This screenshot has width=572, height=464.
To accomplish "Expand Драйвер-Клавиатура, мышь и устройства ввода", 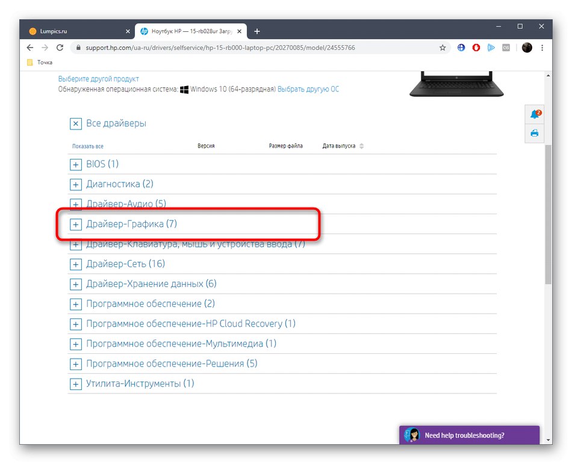I will [x=75, y=244].
